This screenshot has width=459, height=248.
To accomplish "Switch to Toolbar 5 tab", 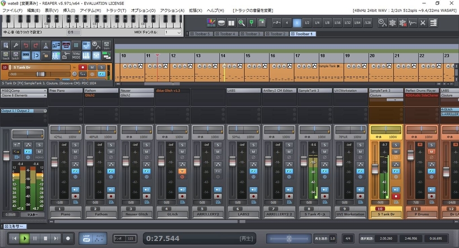I will click(x=200, y=34).
